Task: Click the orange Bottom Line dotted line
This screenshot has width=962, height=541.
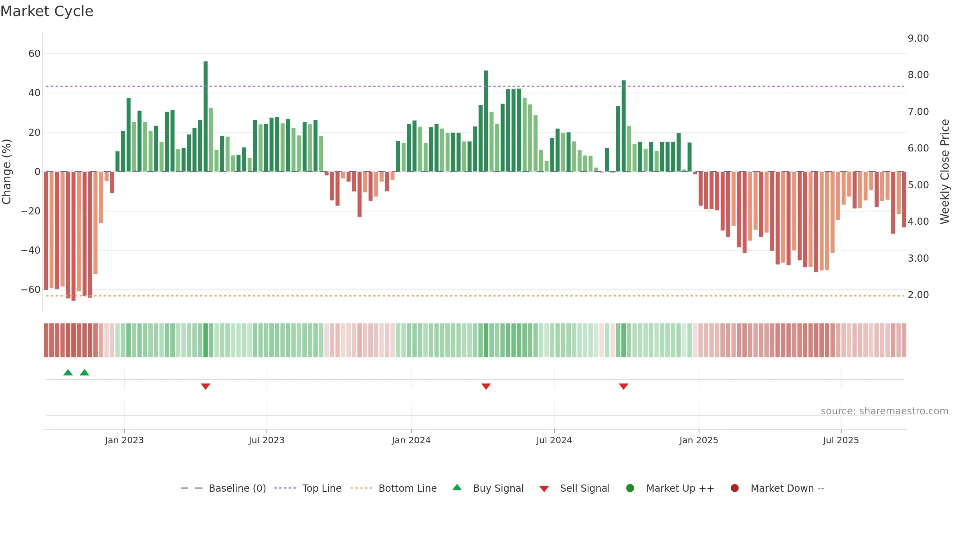Action: (475, 296)
